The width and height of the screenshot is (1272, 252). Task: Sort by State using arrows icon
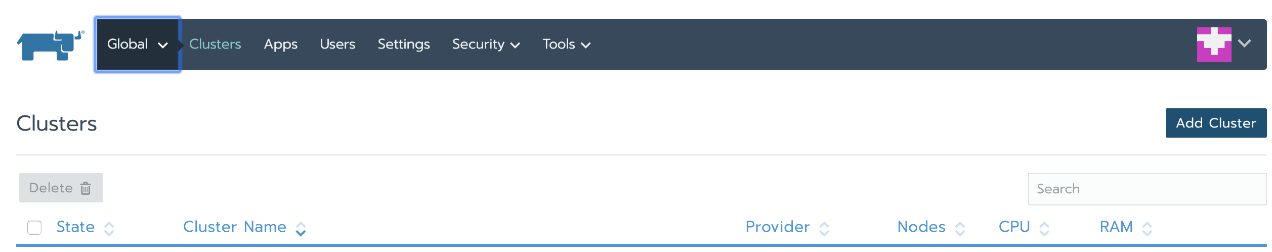tap(109, 229)
